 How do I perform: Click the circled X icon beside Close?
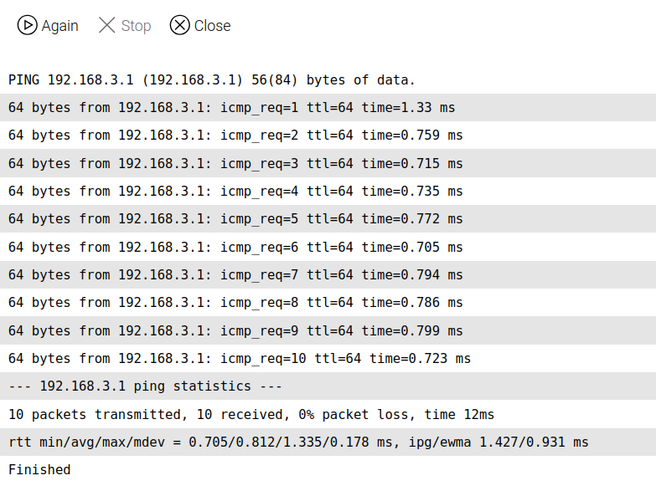[x=179, y=26]
